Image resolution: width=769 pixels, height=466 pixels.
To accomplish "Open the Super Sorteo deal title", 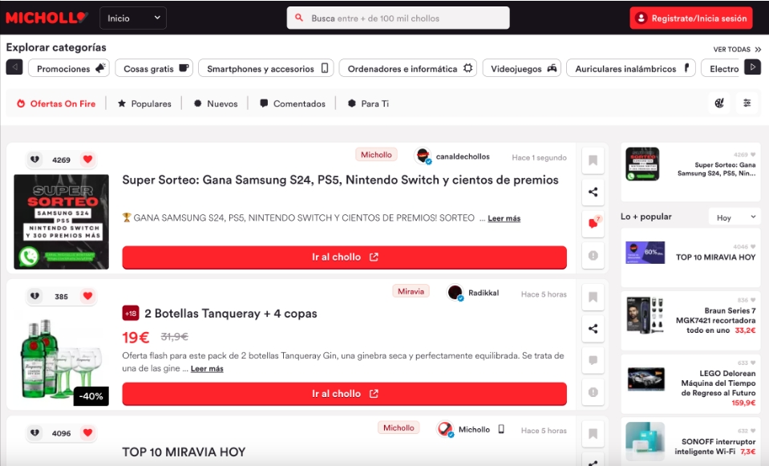I will [340, 180].
